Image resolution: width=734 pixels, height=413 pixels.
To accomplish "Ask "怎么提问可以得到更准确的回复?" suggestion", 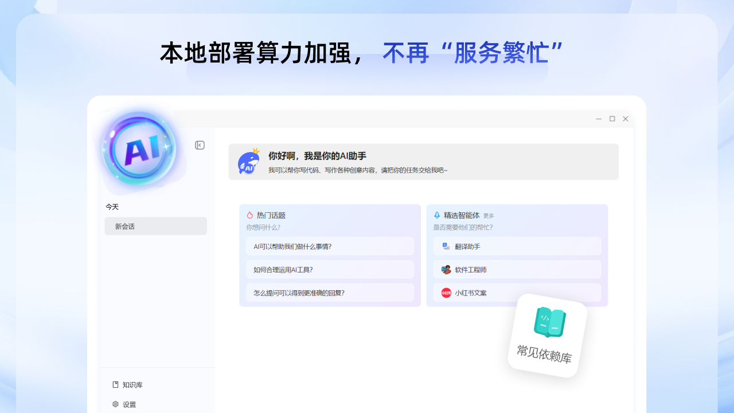I will pyautogui.click(x=330, y=293).
